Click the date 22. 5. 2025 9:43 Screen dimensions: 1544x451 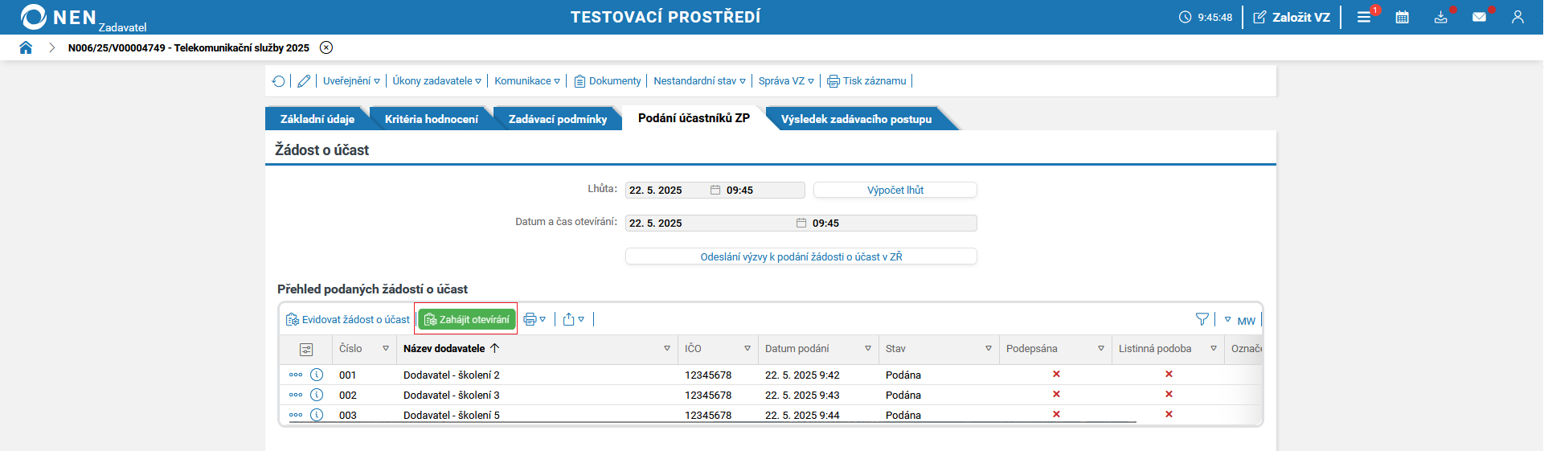[x=802, y=396]
